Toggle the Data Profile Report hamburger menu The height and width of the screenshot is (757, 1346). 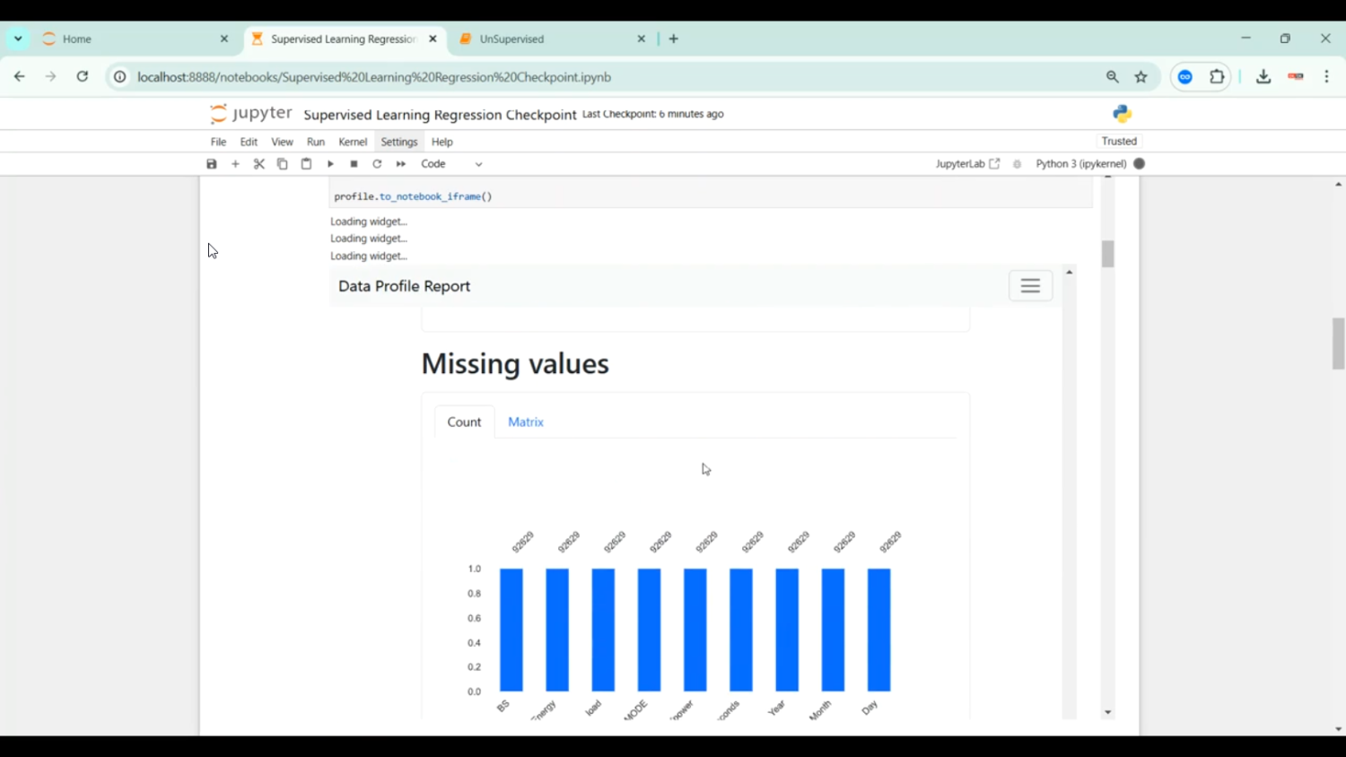click(1030, 286)
